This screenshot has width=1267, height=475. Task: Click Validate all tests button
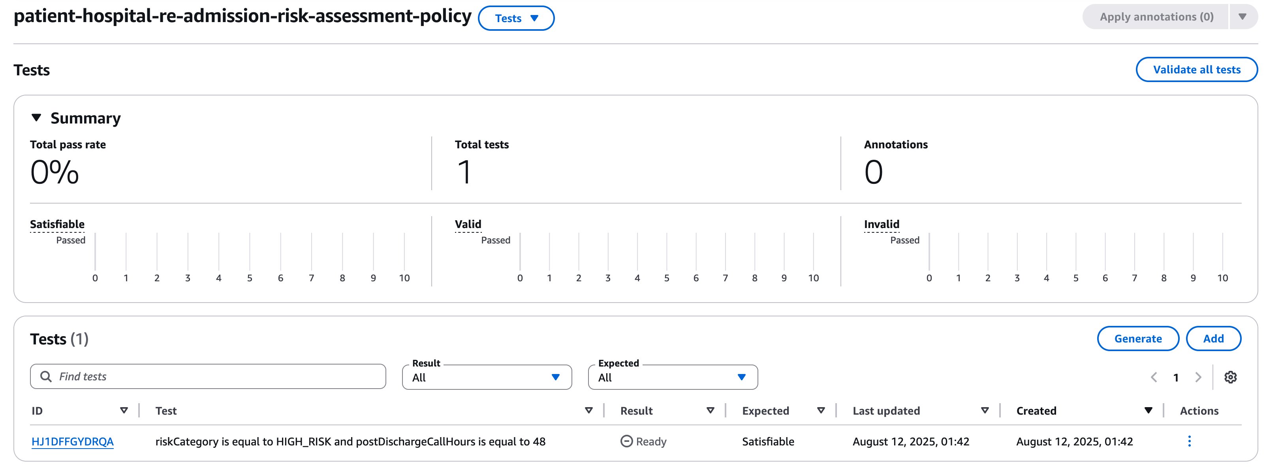click(1196, 70)
